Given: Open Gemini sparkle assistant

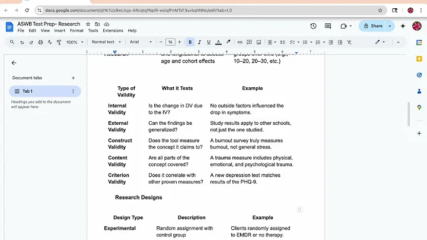Looking at the screenshot, I should pos(403,26).
